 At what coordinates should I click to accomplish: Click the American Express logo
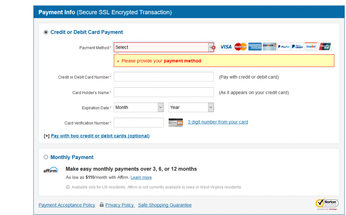(255, 47)
